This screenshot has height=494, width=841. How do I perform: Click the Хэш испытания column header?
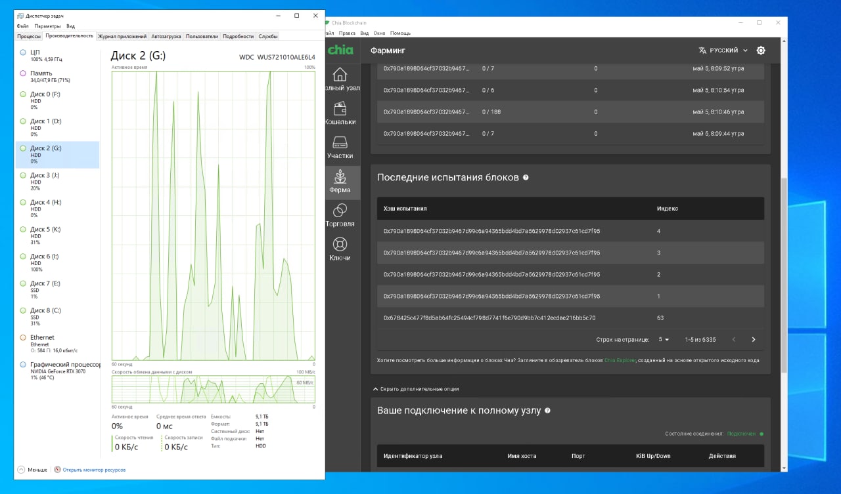click(405, 209)
